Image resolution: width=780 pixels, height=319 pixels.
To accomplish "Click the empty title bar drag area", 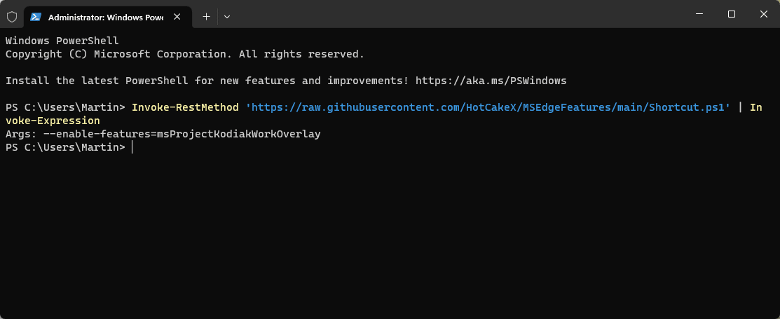I will 456,14.
